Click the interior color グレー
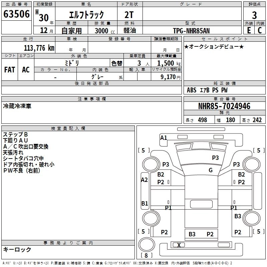The height and width of the screenshot is (267, 267). [97, 77]
